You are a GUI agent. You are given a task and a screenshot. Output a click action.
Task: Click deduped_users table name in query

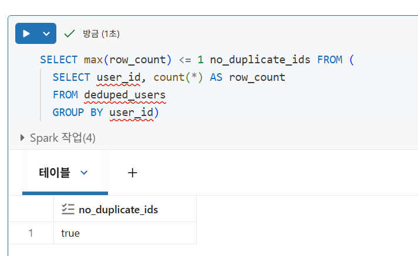pyautogui.click(x=125, y=95)
